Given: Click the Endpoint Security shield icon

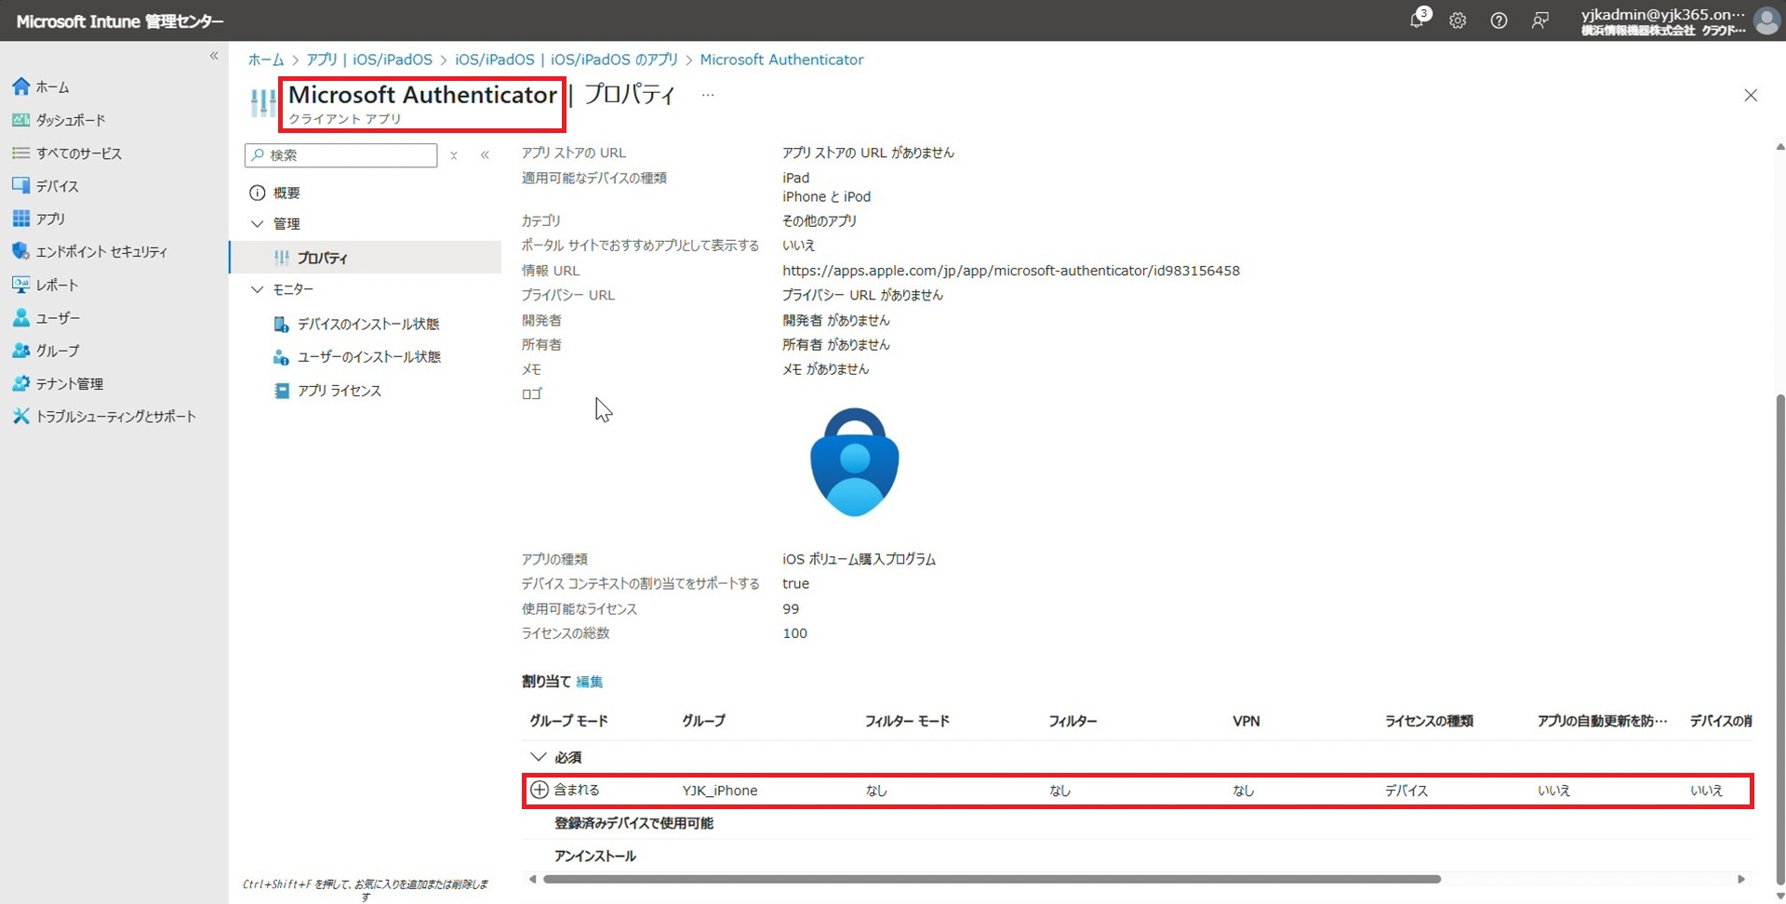Looking at the screenshot, I should pyautogui.click(x=20, y=252).
